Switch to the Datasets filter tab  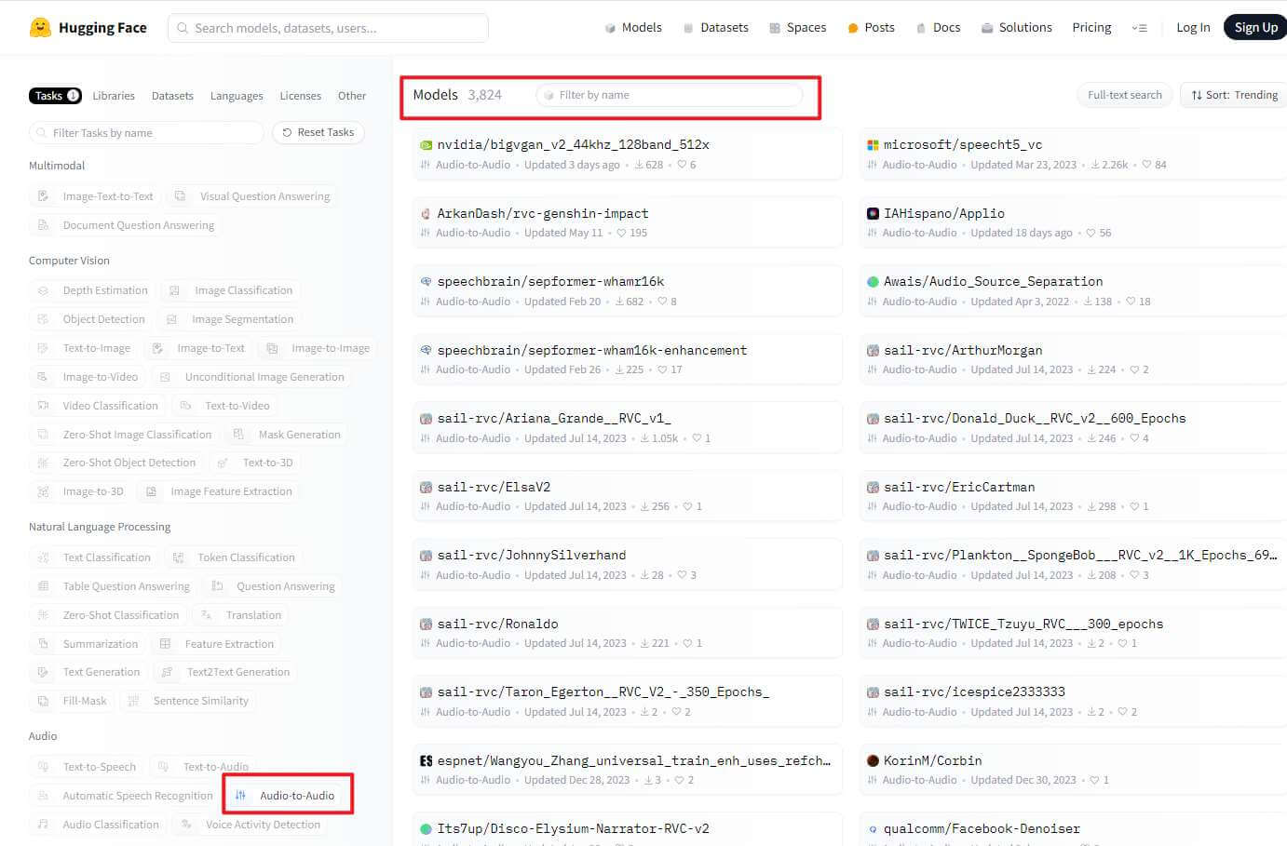click(172, 96)
